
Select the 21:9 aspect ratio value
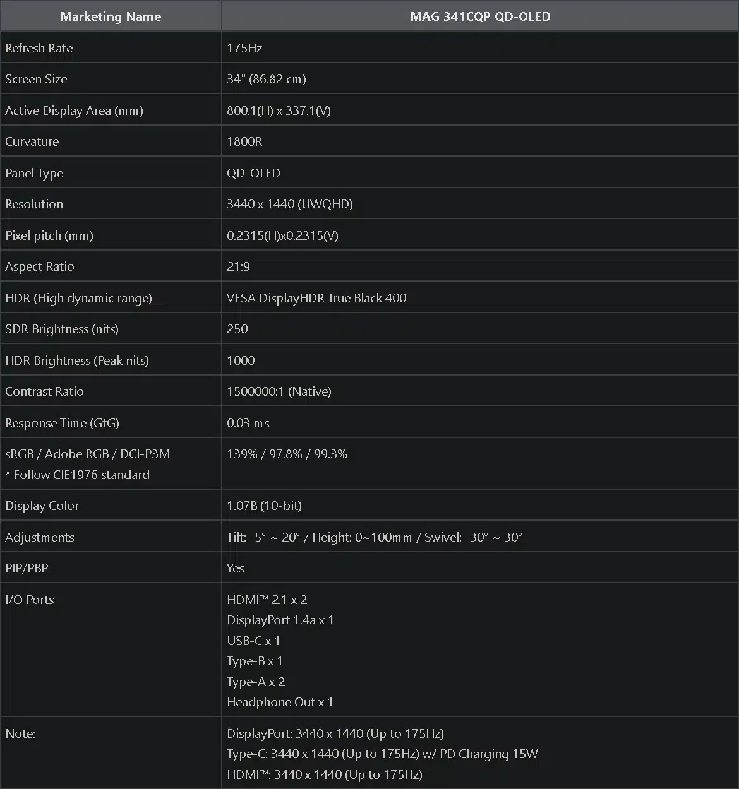pyautogui.click(x=238, y=266)
